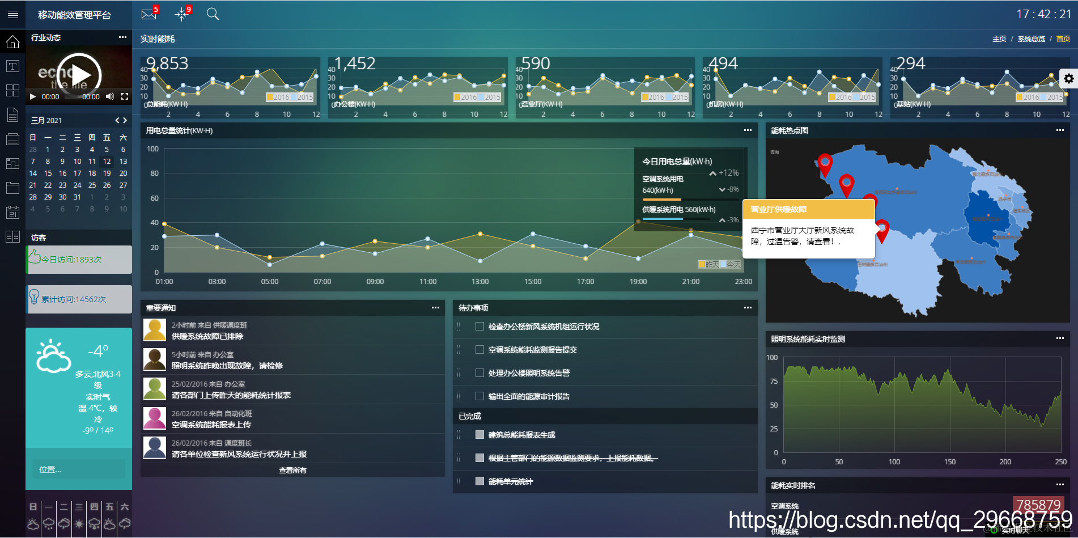Click the partly cloudy icon for 五

(109, 524)
